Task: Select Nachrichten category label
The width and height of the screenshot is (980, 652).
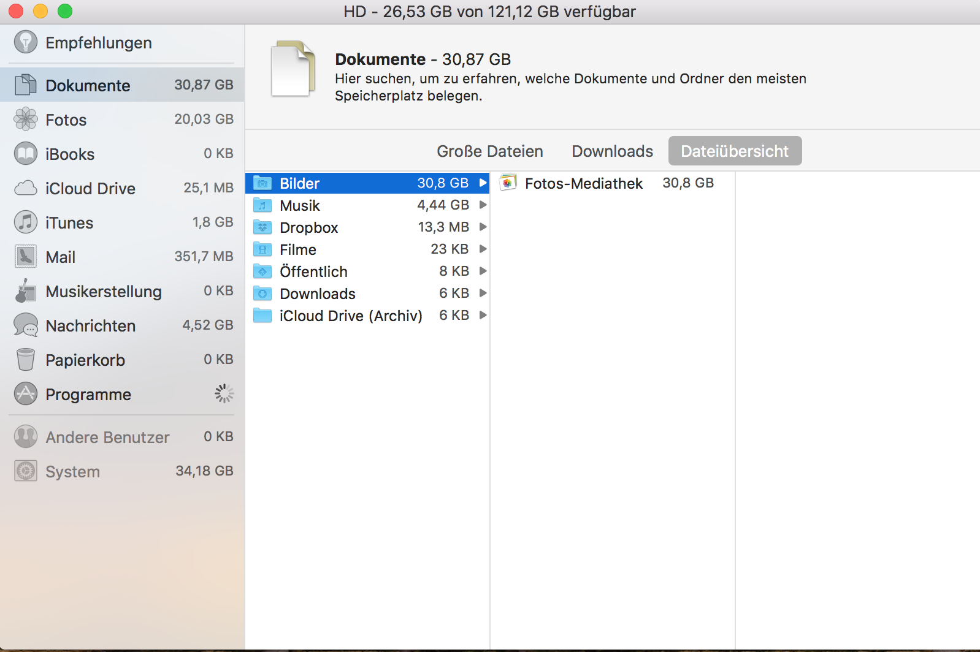Action: 91,325
